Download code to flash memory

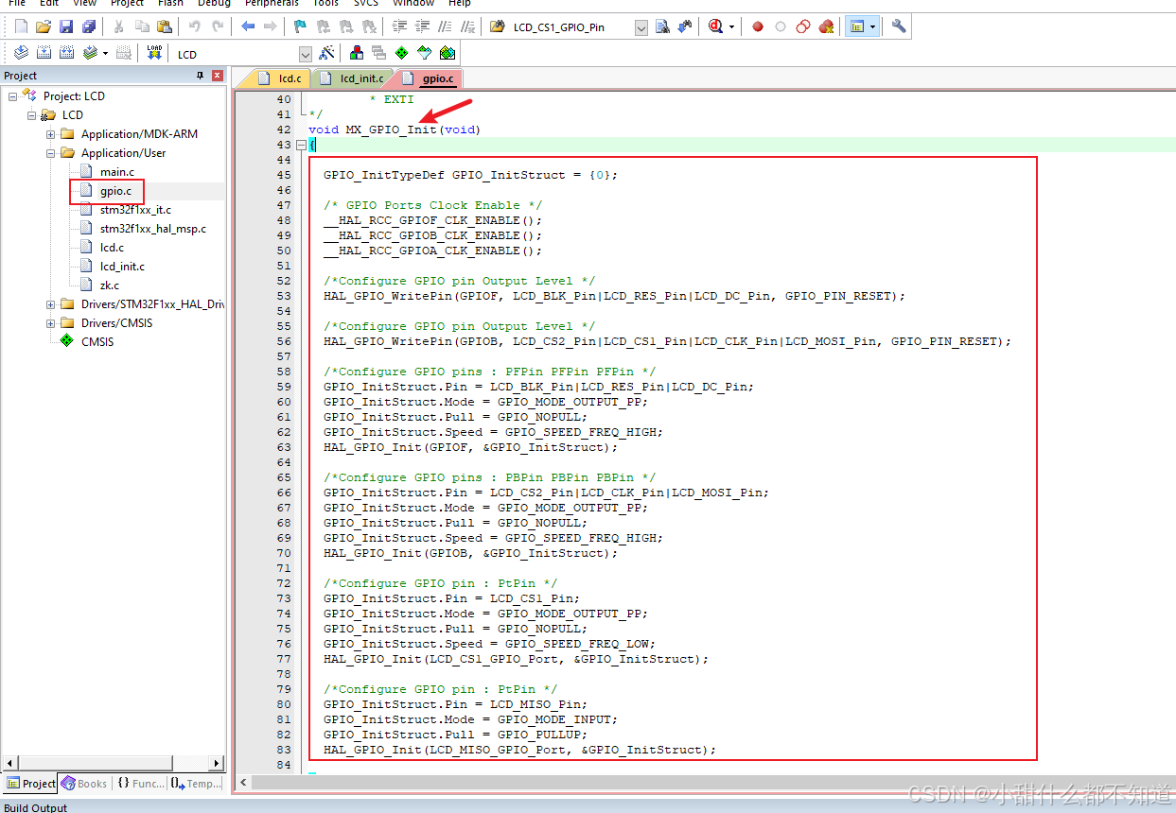152,52
